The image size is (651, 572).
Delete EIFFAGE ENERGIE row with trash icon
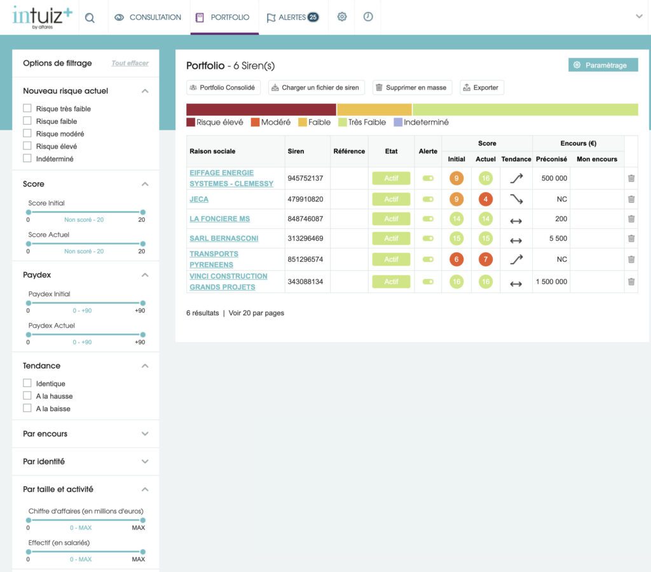pyautogui.click(x=631, y=178)
